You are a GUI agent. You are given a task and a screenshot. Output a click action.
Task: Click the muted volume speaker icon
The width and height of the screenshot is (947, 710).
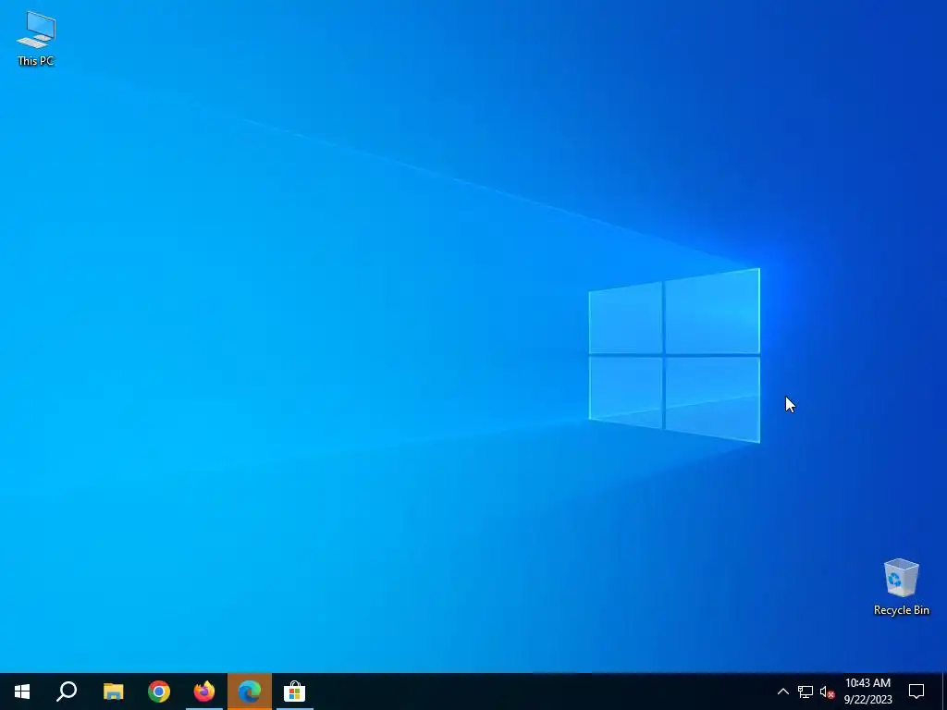pos(827,692)
